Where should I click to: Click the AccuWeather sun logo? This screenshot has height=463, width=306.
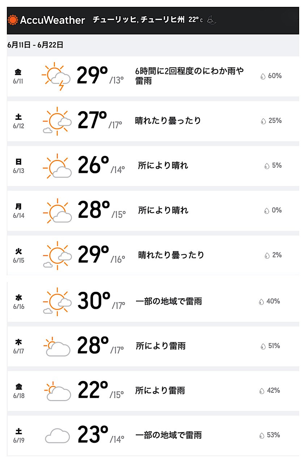[13, 20]
